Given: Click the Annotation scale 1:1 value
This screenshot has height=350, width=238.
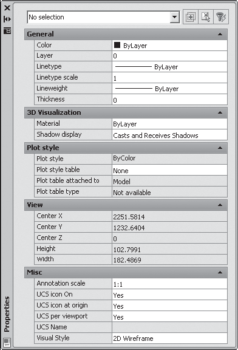Looking at the screenshot, I should (x=169, y=284).
